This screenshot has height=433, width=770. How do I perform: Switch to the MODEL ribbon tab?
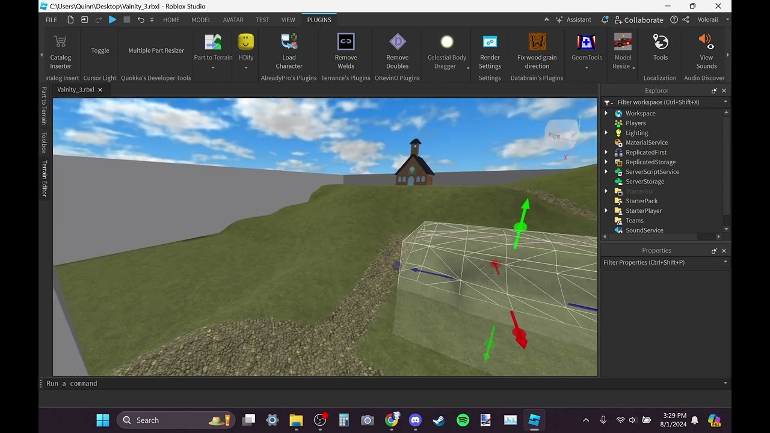[x=201, y=20]
